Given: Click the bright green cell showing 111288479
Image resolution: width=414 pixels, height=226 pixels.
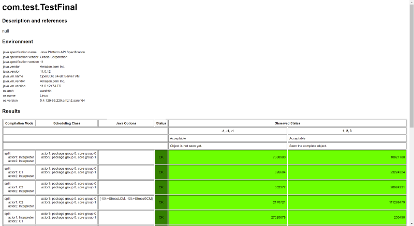Looking at the screenshot, I should [347, 202].
